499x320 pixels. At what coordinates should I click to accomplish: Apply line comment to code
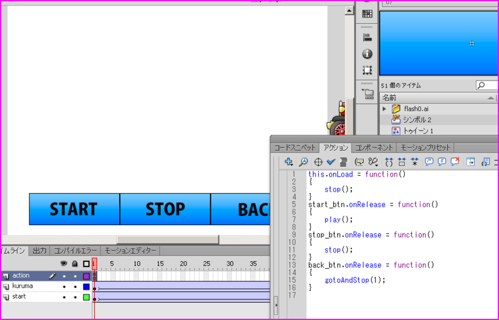click(x=442, y=162)
